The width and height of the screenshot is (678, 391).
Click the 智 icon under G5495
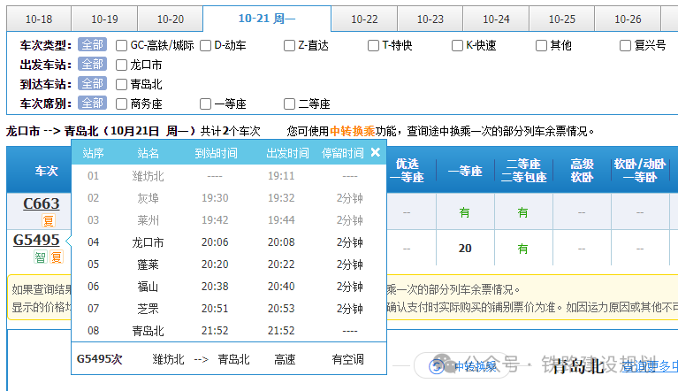(x=40, y=257)
